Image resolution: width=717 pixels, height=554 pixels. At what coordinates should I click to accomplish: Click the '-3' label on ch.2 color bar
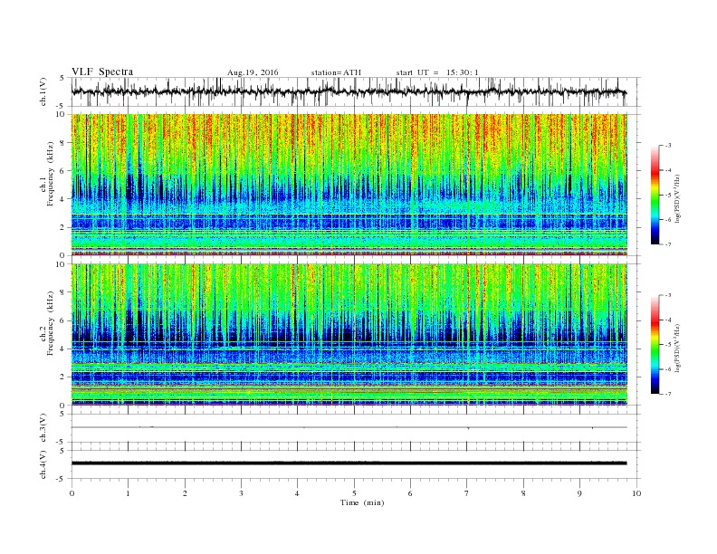click(668, 295)
